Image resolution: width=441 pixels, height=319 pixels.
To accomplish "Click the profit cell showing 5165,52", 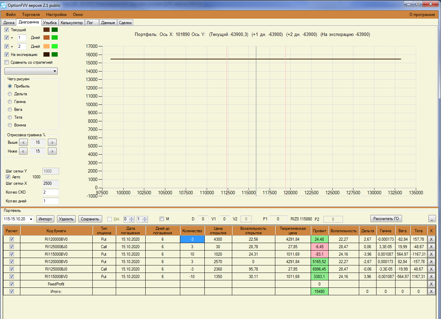I will [x=319, y=261].
